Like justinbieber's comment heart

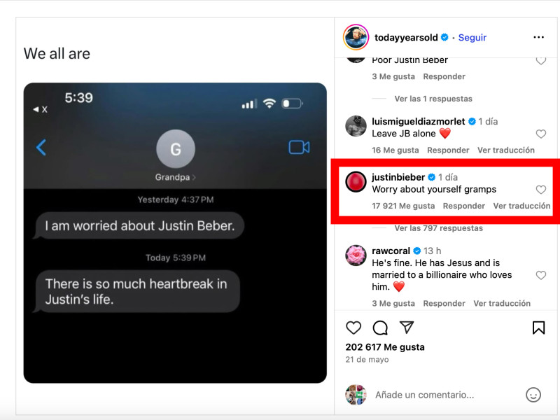point(540,189)
